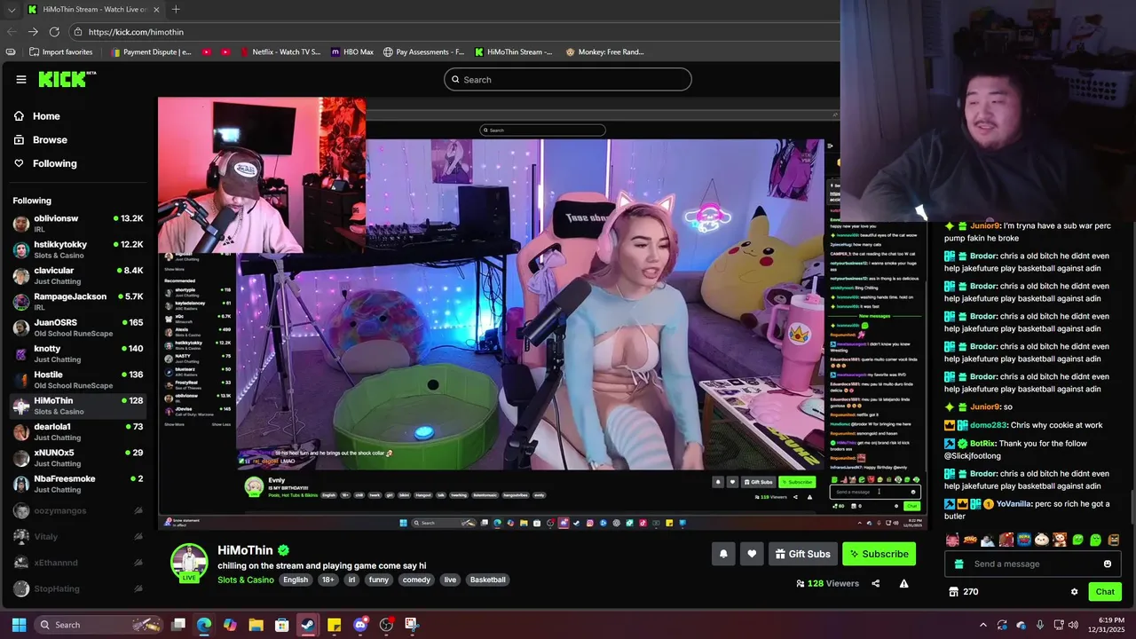
Task: Open oblivionsw channel in Following list
Action: tap(78, 224)
